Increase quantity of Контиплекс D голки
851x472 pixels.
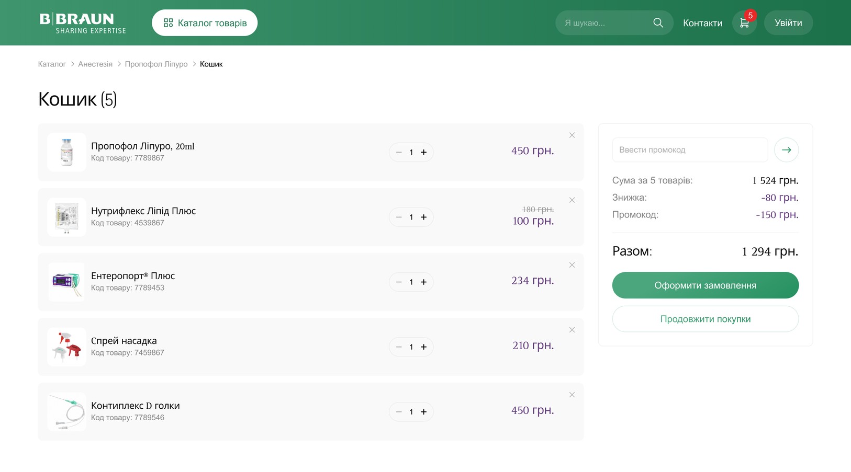[424, 411]
